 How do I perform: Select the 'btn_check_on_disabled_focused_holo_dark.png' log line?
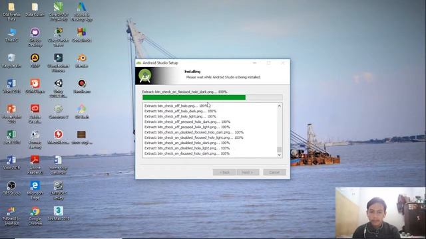(194, 132)
